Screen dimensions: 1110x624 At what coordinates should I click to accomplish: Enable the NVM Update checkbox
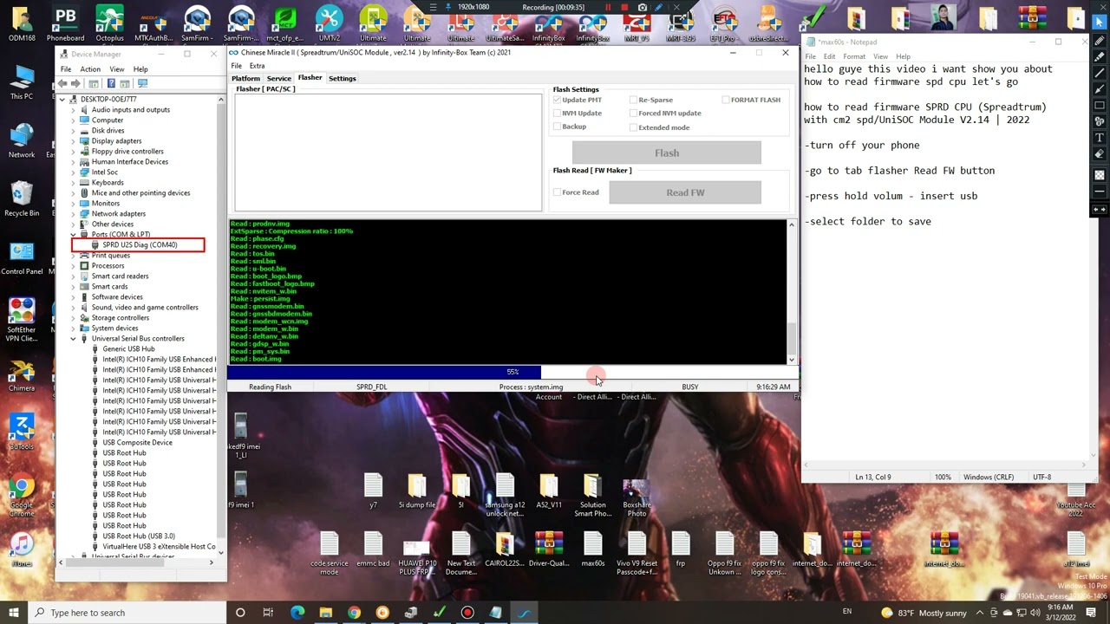pyautogui.click(x=558, y=113)
